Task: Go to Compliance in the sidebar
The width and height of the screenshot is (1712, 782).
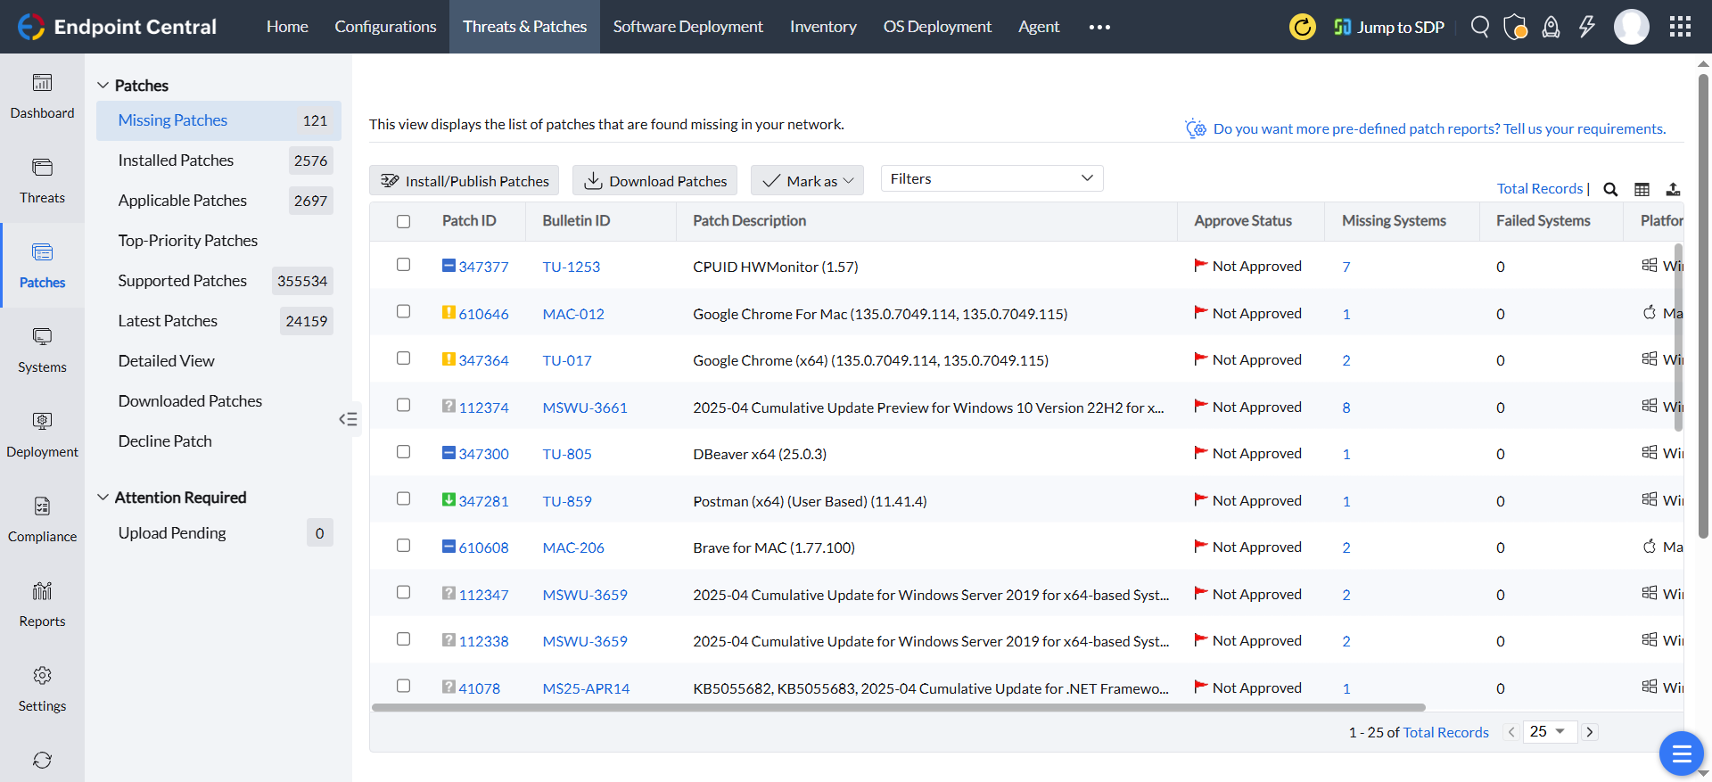Action: (42, 519)
